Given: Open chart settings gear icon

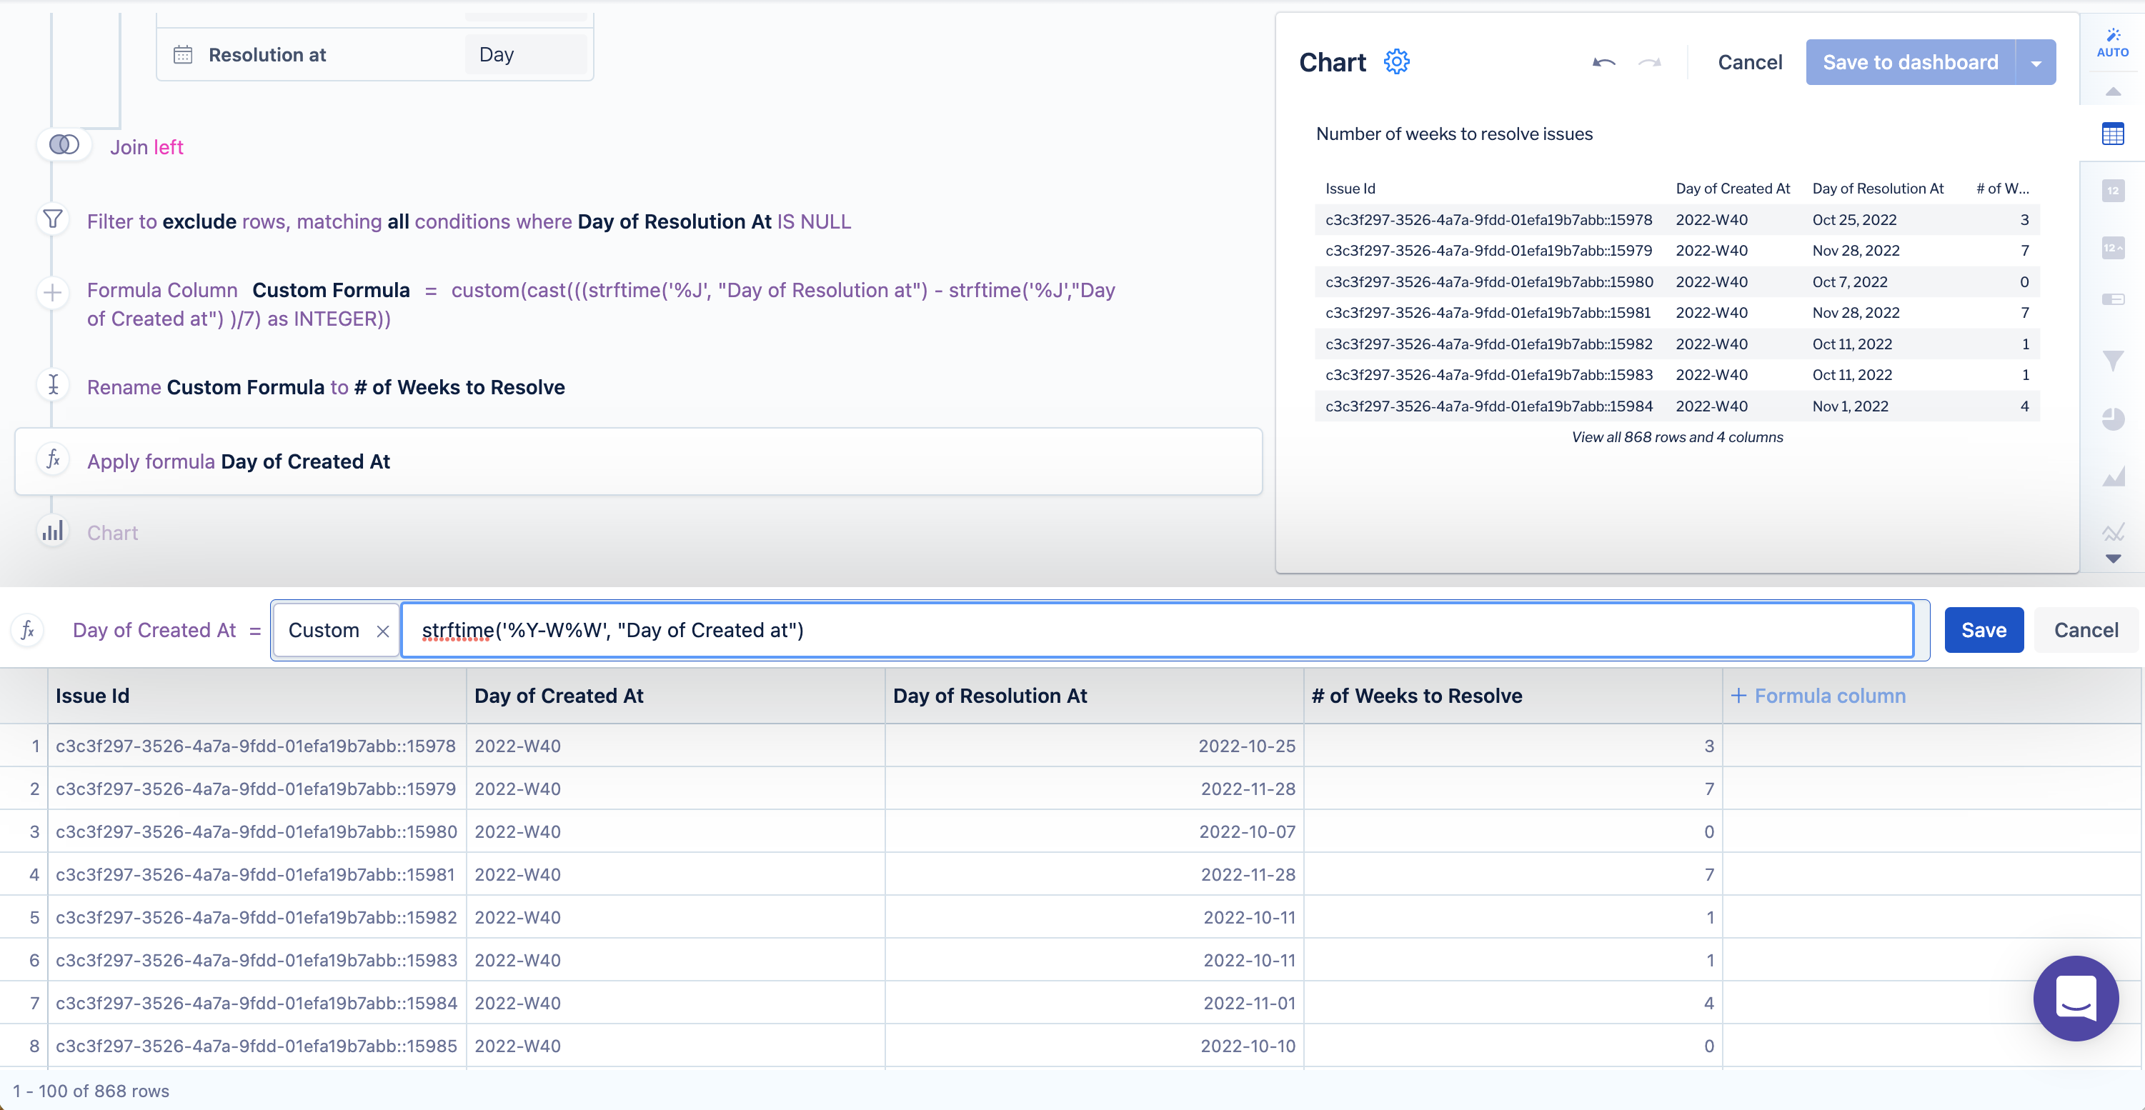Looking at the screenshot, I should click(1396, 61).
